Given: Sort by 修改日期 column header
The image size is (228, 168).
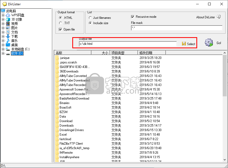Looking at the screenshot, I should tap(152, 53).
